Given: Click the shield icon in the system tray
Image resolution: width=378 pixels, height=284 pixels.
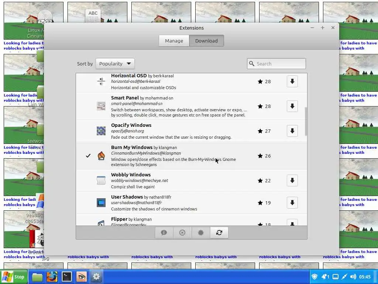Looking at the screenshot, I should point(315,277).
